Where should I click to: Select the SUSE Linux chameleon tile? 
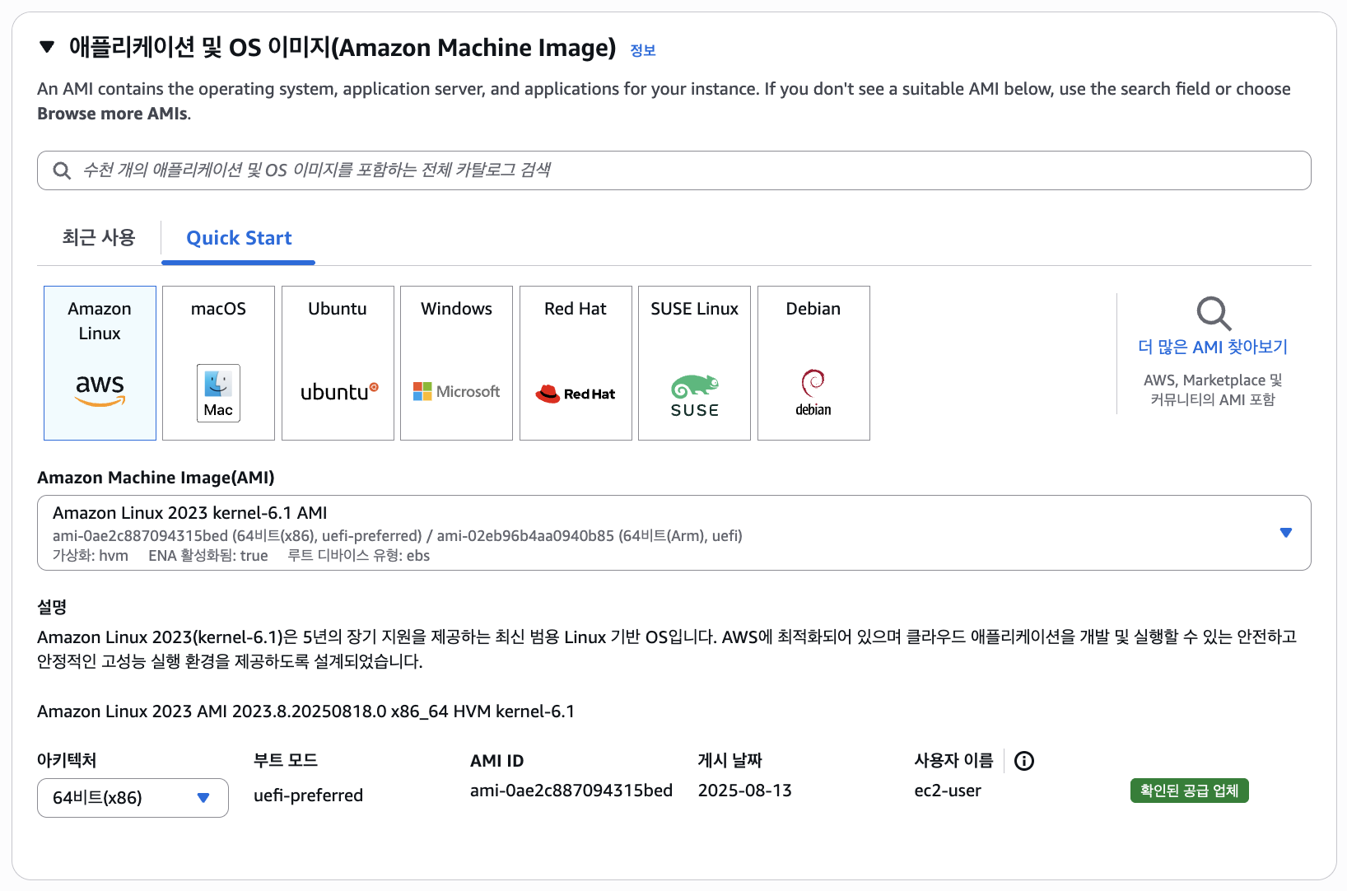point(694,363)
